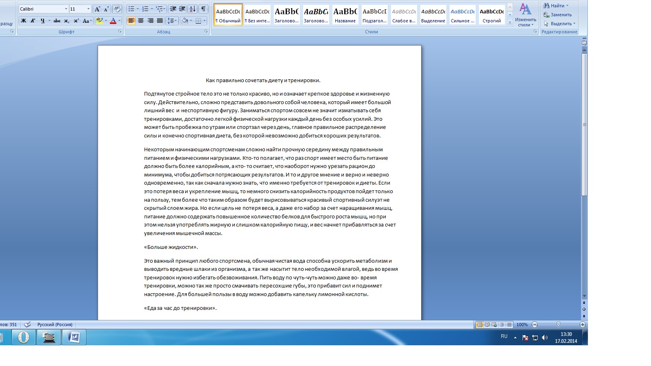Open the Шрифт dialog launcher
The image size is (651, 366).
[x=120, y=31]
